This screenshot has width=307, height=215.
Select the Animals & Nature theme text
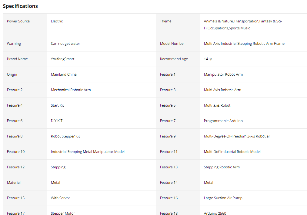click(218, 21)
